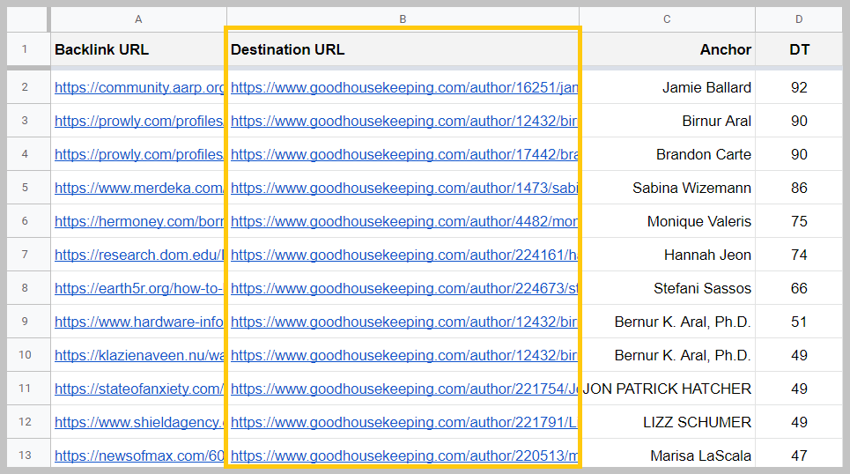
Task: Open the newsofmax.com backlink
Action: pos(139,455)
